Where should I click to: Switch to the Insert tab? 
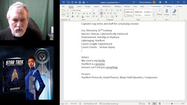pos(79,6)
